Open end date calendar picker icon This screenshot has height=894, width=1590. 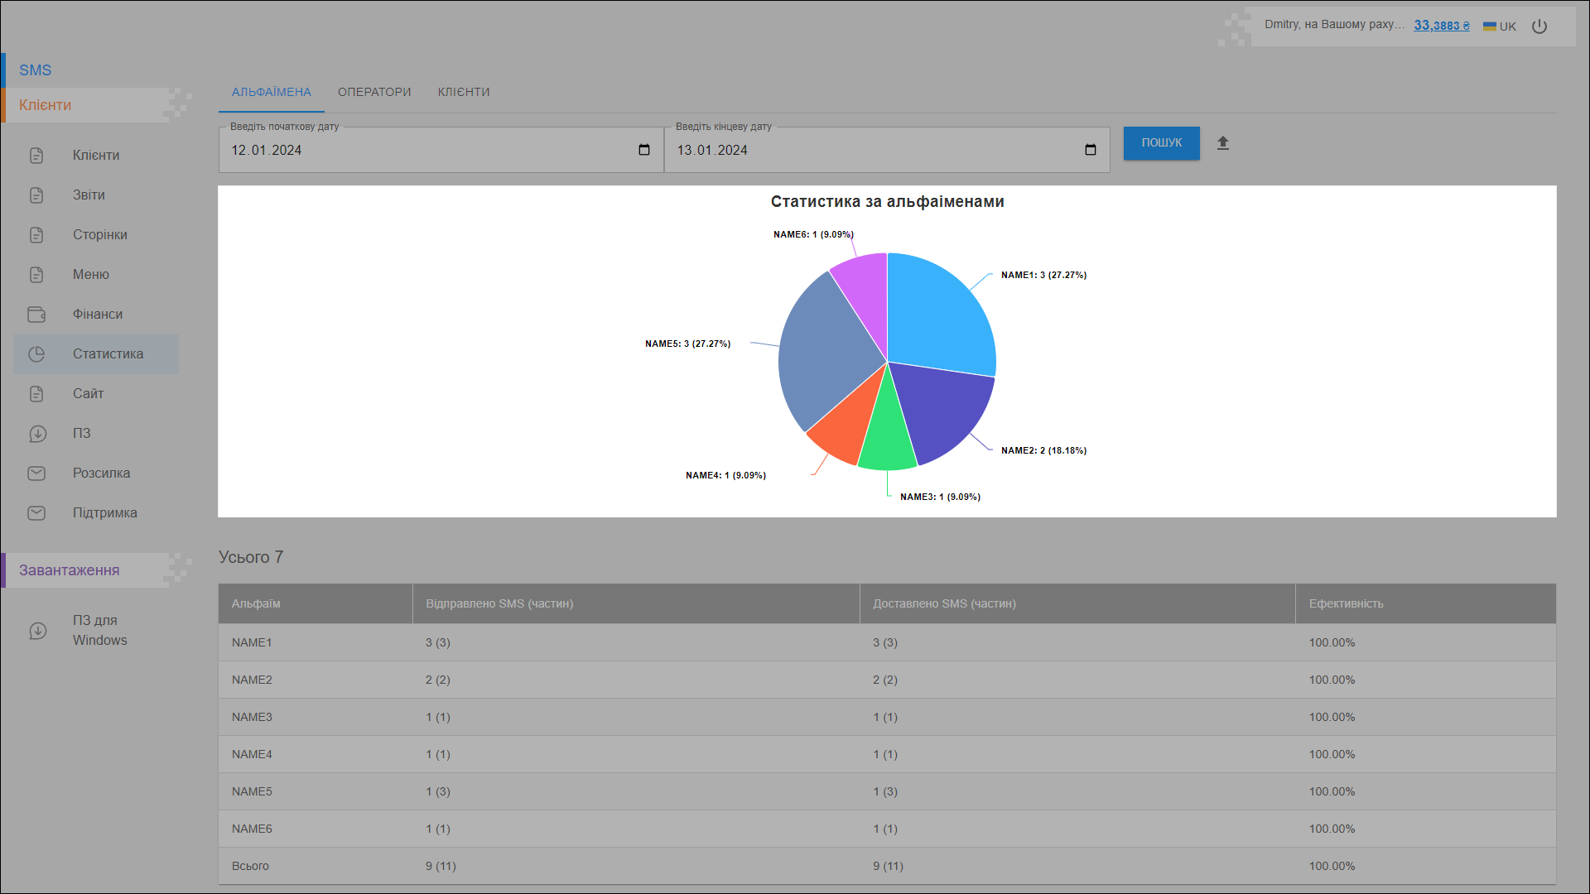1090,150
